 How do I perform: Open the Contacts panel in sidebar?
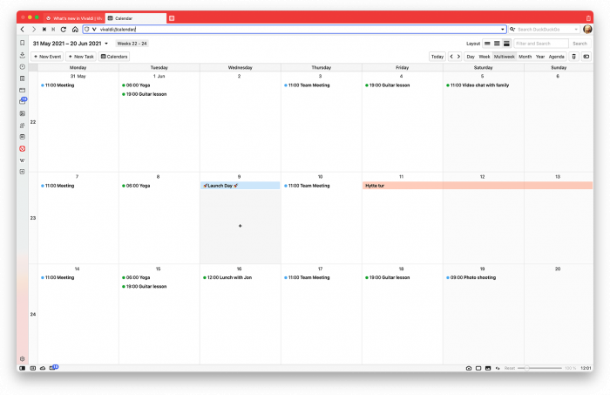[22, 126]
